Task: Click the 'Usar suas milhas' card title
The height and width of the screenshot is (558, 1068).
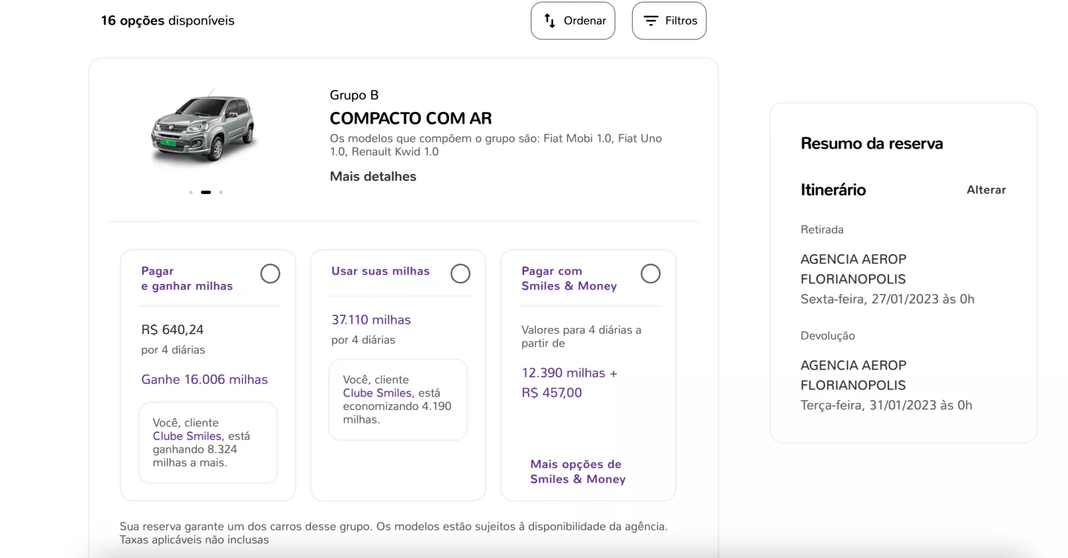Action: 380,271
